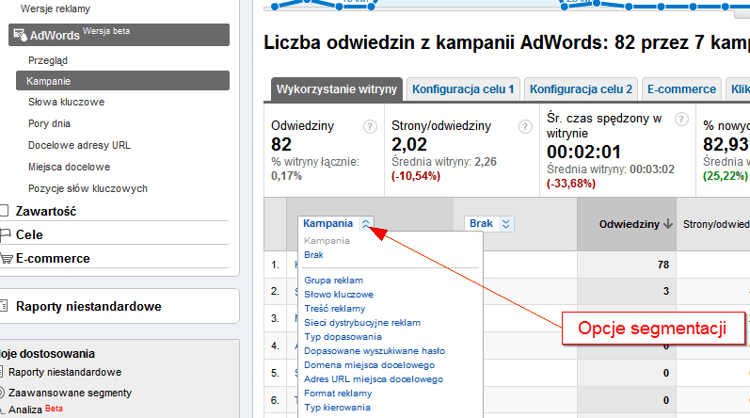This screenshot has width=750, height=418.
Task: Collapse the Kampania segmentation dropdown
Action: [366, 224]
